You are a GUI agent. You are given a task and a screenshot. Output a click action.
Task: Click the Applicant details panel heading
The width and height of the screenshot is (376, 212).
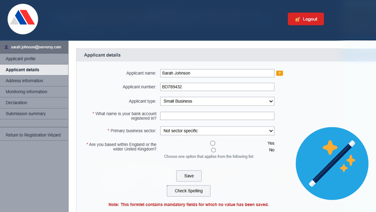(x=102, y=55)
